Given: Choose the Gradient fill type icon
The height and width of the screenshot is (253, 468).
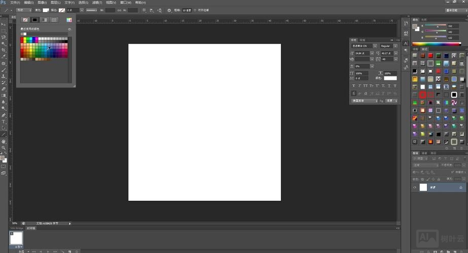Looking at the screenshot, I should [44, 20].
